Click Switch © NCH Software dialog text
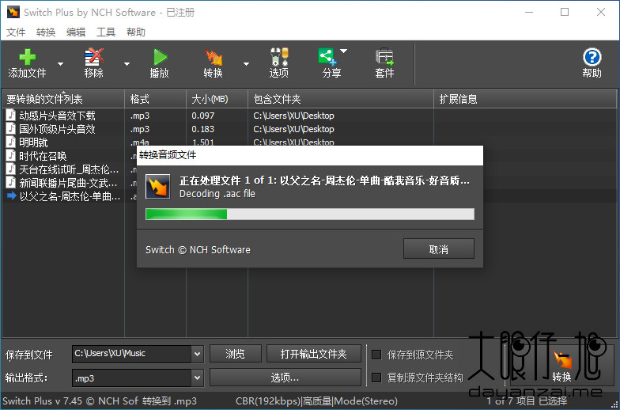 click(198, 250)
